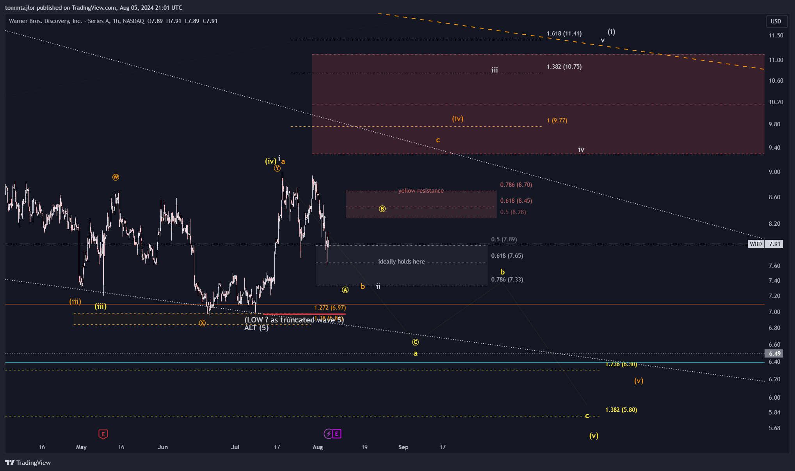Click the circled C wave label

click(415, 342)
